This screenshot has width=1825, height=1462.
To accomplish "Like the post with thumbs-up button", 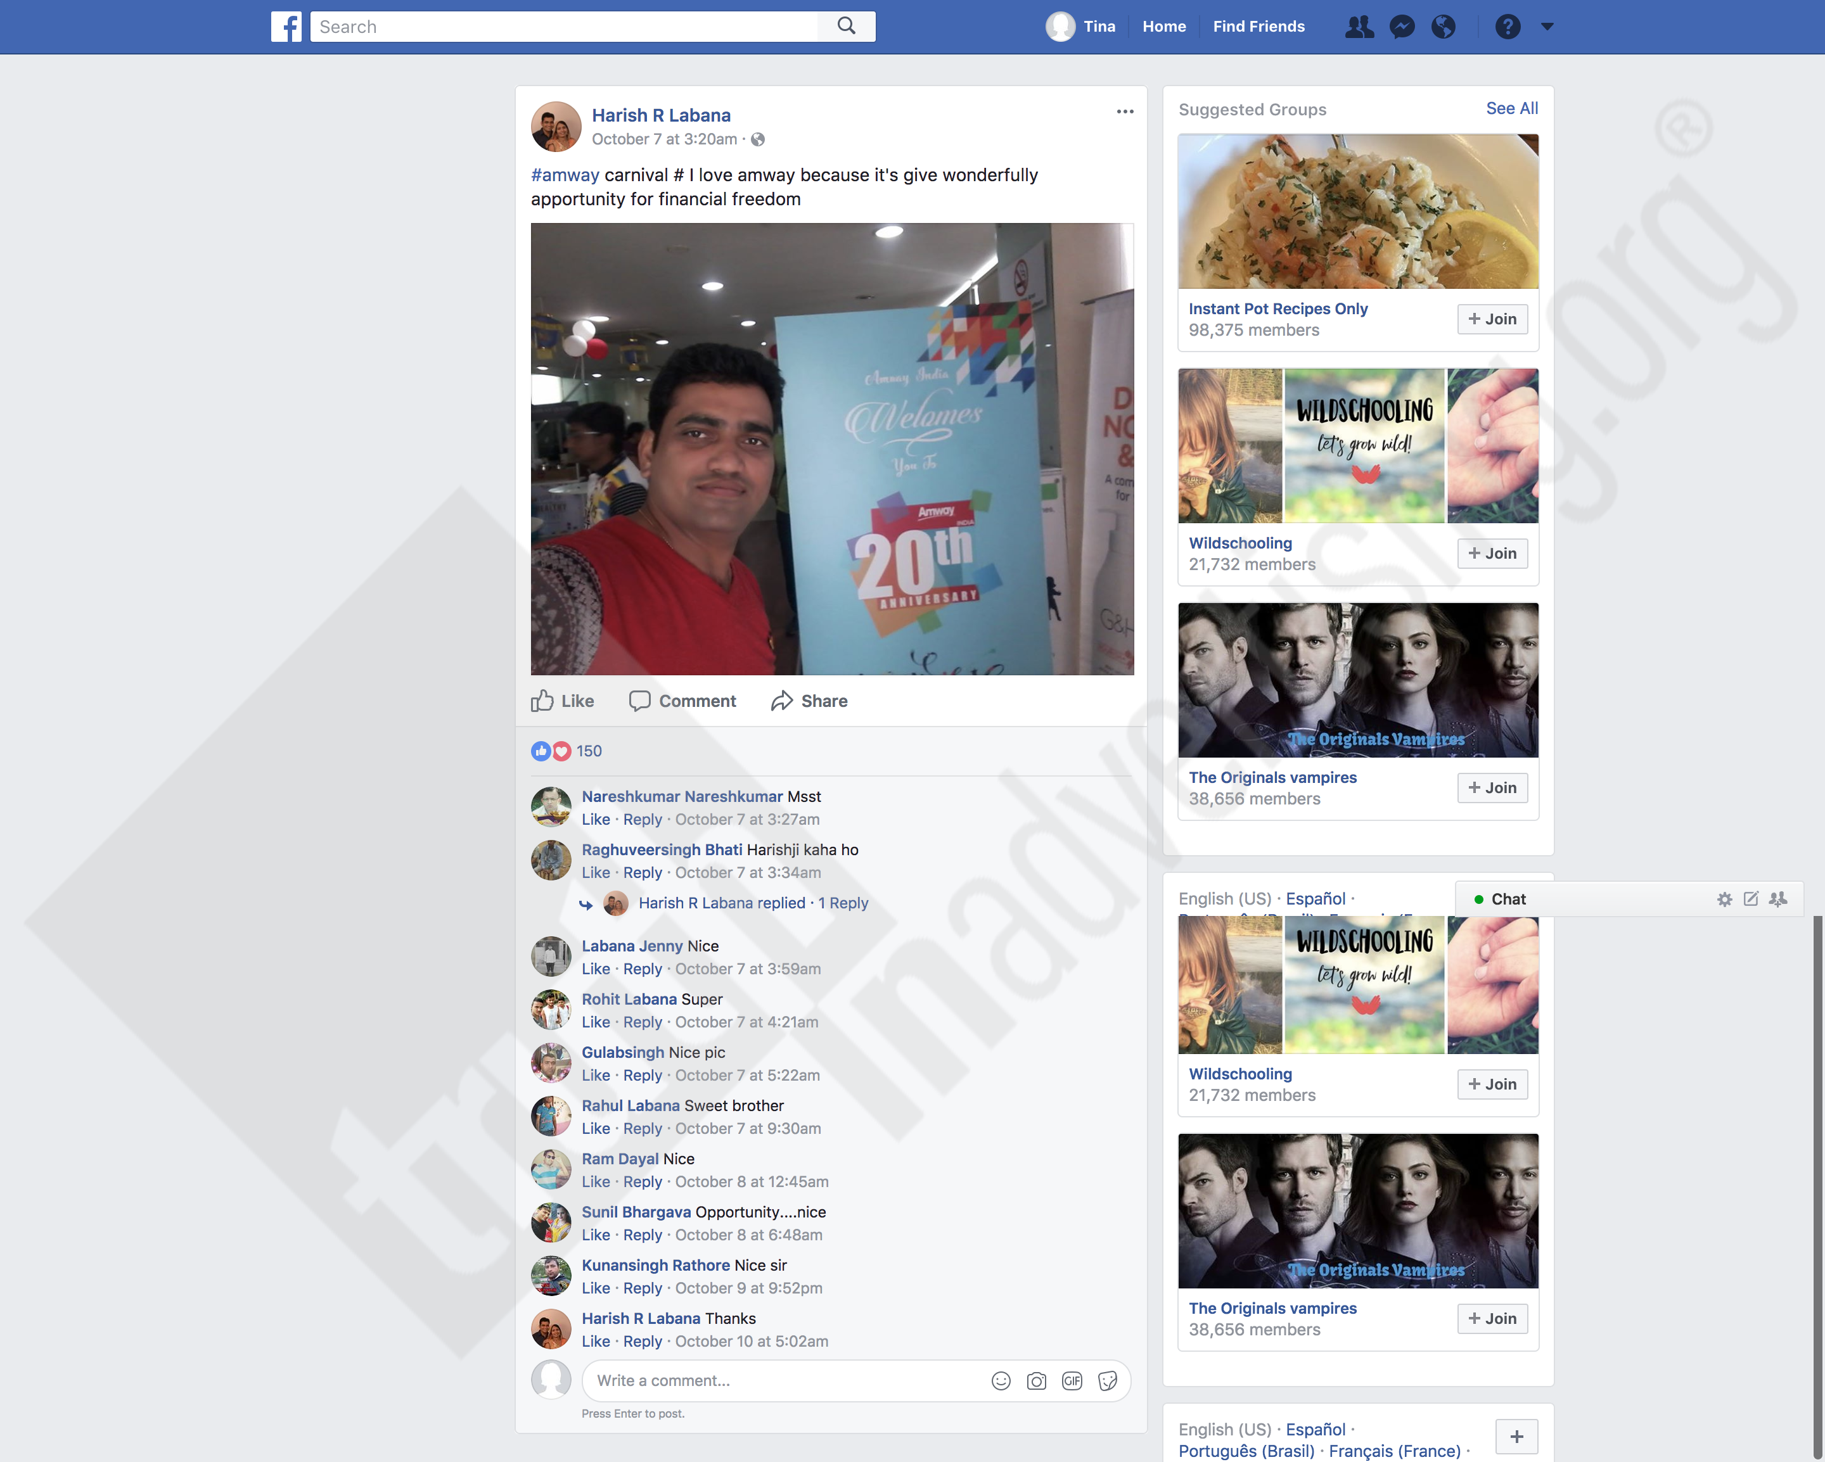I will (x=562, y=701).
